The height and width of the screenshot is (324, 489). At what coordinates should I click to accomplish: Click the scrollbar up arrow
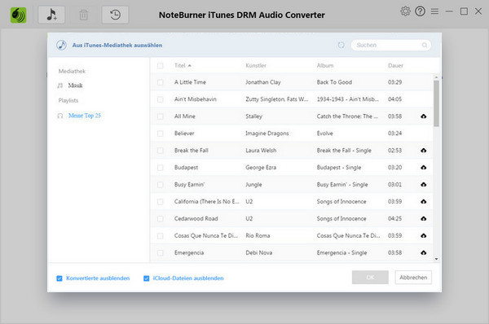coord(436,77)
